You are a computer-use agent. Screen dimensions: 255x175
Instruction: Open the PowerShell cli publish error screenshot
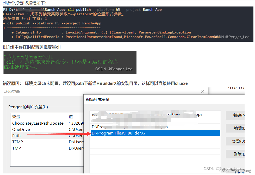128,24
